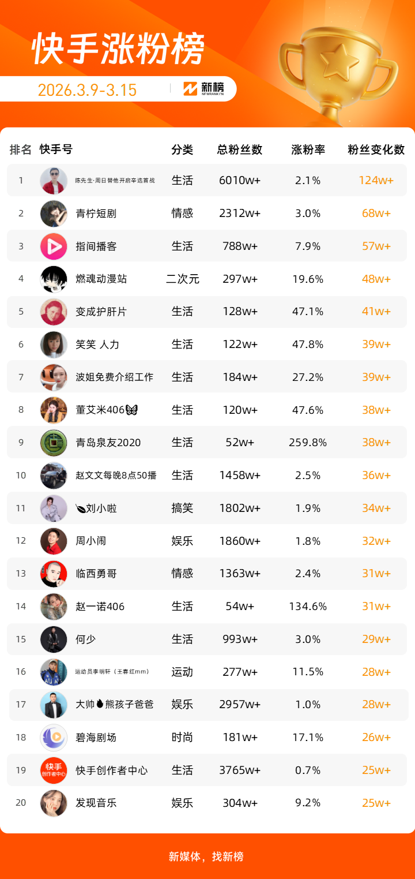Click the footer text 新媒体，找新榜

click(x=206, y=856)
